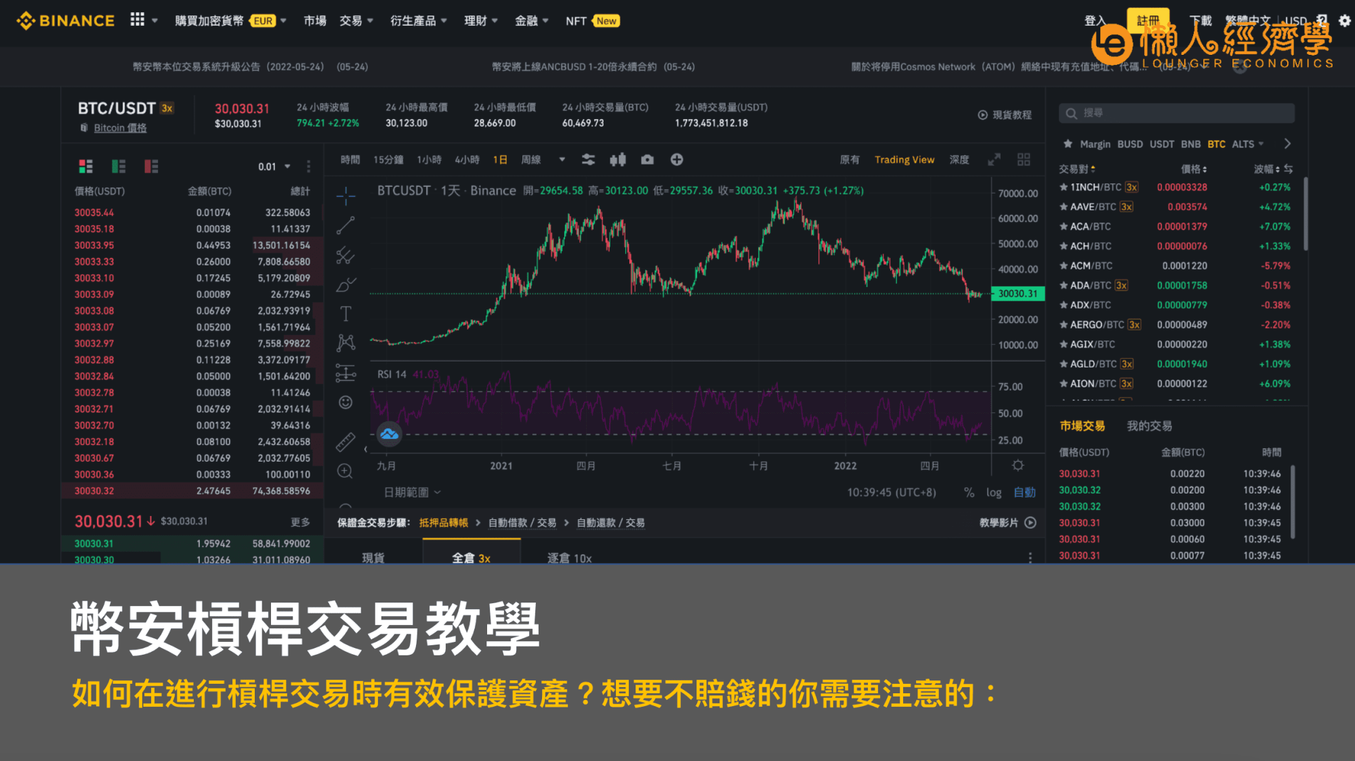This screenshot has height=761, width=1355.
Task: Play the tutorial video icon
Action: tap(1030, 523)
